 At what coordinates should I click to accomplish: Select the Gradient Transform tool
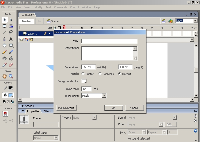[x=11, y=26]
